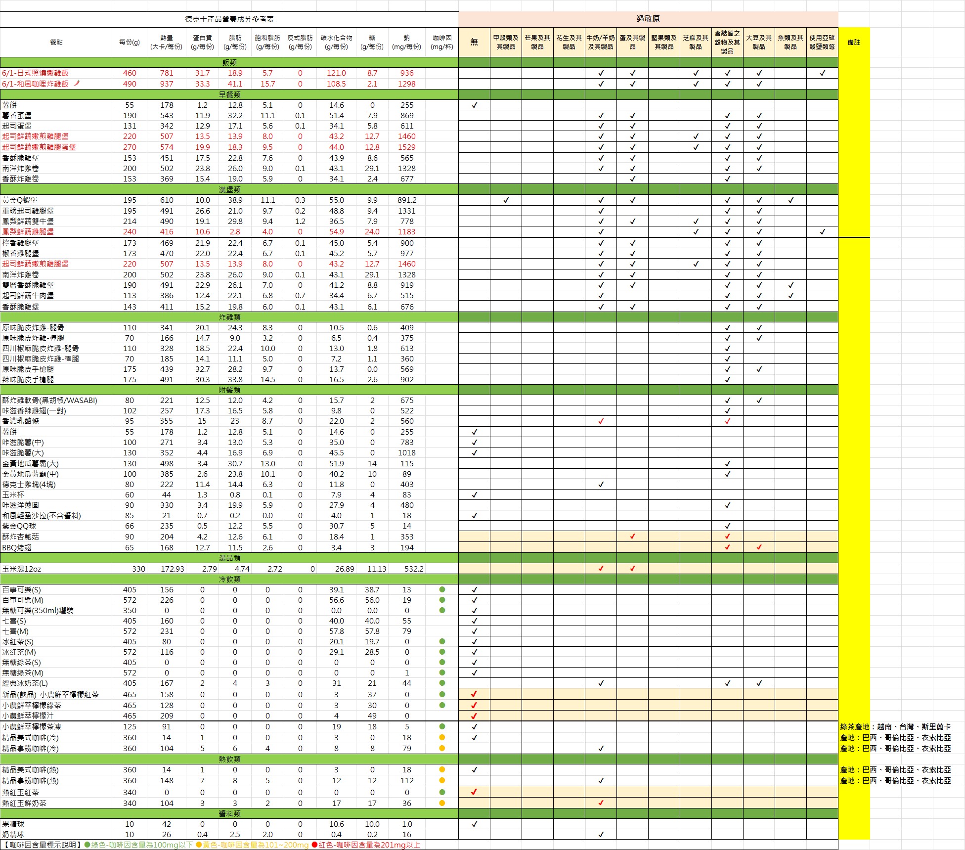Select the green caffeine dot for 熱紅玉紅茶

(x=442, y=792)
